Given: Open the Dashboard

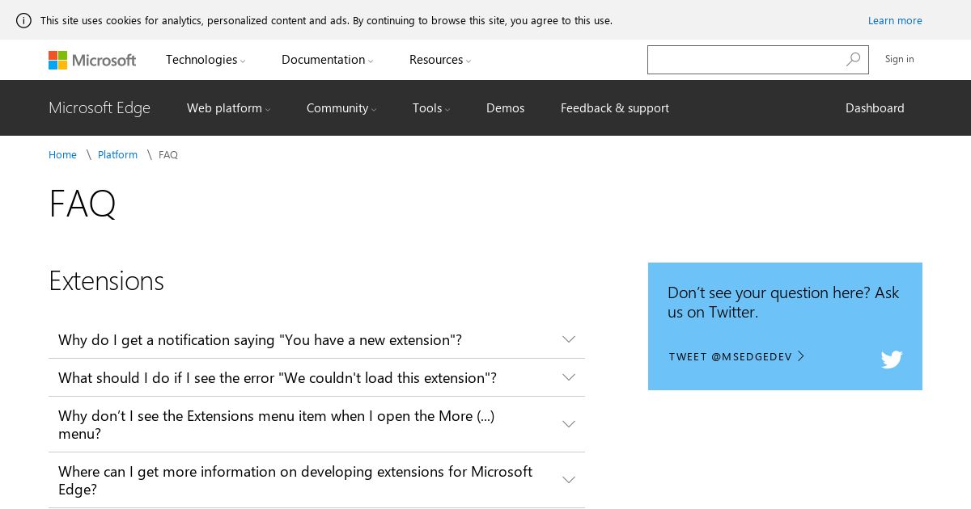Looking at the screenshot, I should [x=875, y=108].
